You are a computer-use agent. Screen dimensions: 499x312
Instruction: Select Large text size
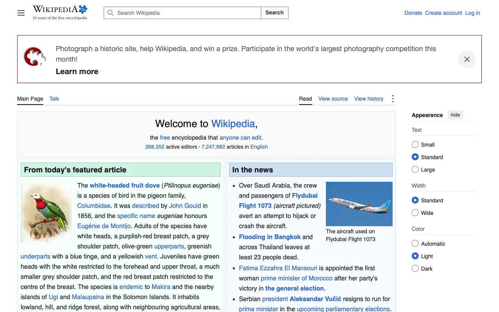(415, 170)
